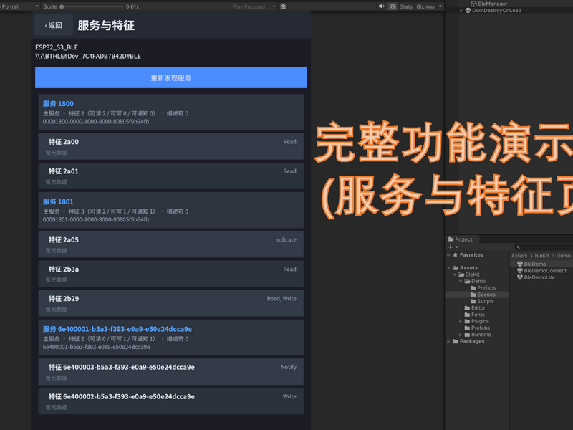Image resolution: width=573 pixels, height=430 pixels.
Task: Collapse the Demo folder arrow
Action: pos(461,281)
